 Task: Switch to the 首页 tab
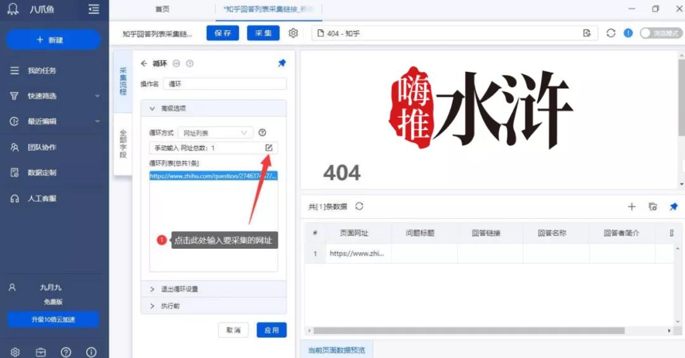click(162, 9)
